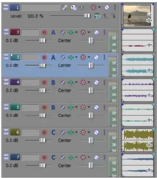Expand Track FX dropdown arrow on track 6
The image size is (157, 178).
coord(76,132)
